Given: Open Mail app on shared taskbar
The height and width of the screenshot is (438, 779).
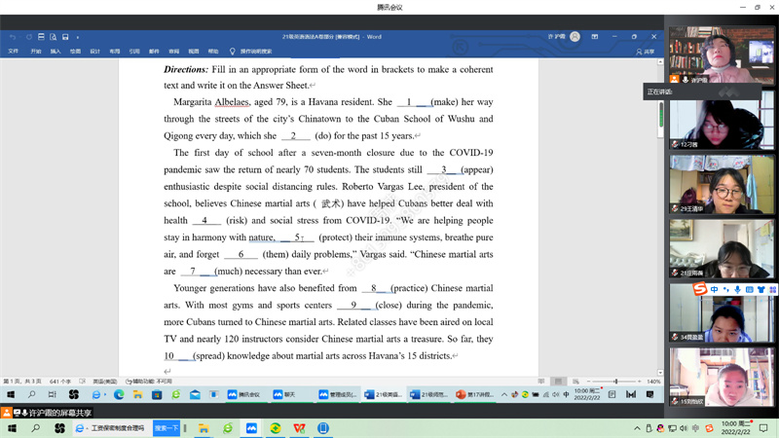Looking at the screenshot, I should 195,394.
